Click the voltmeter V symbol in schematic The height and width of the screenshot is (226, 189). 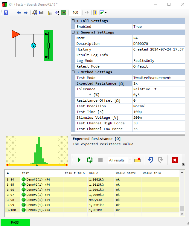[33, 46]
